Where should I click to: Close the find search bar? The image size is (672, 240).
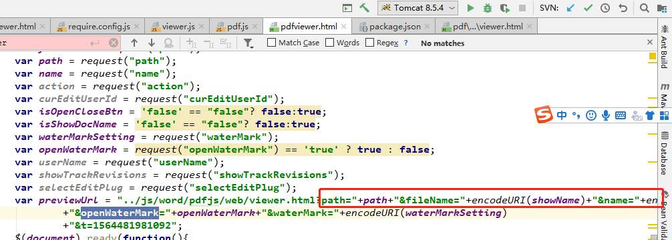coord(650,42)
